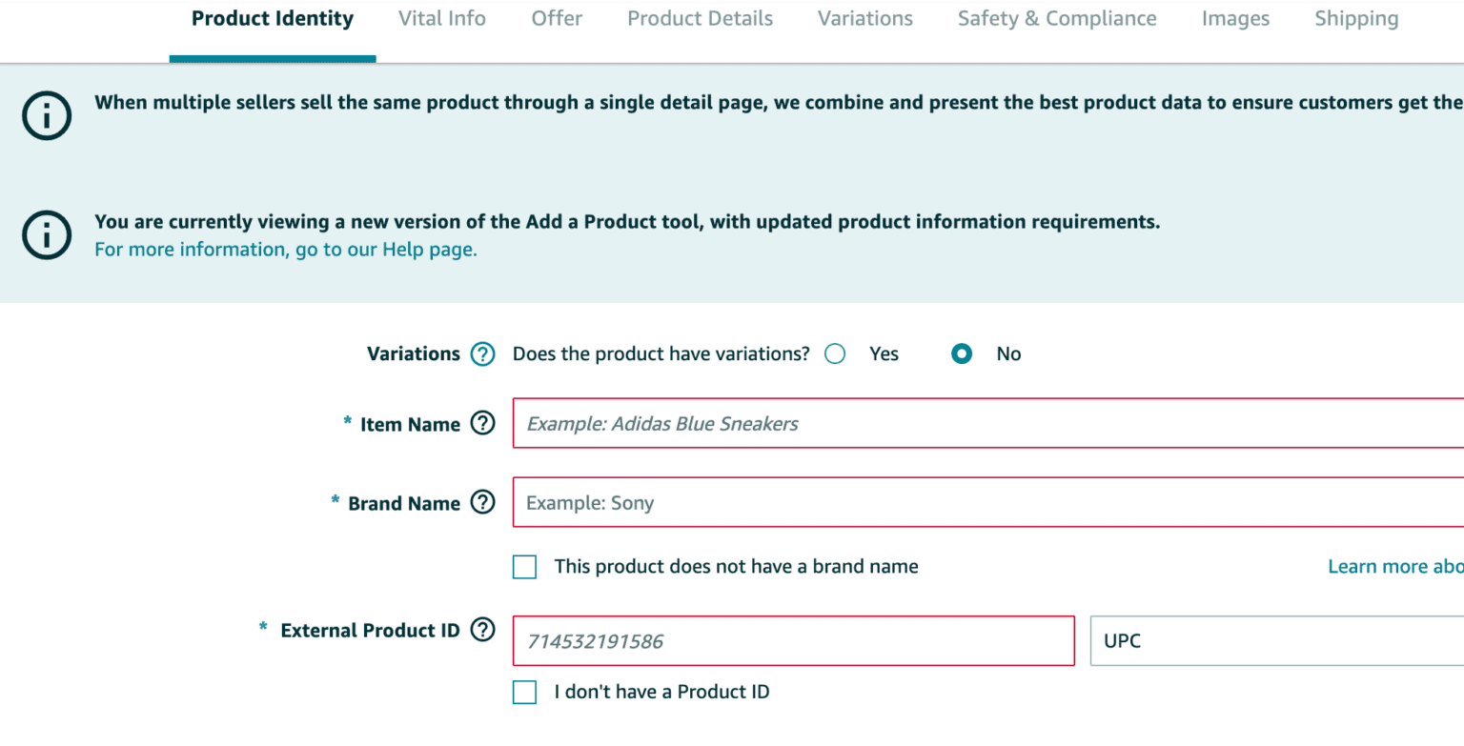This screenshot has height=746, width=1464.
Task: Click the info icon beside multiple sellers notice
Action: 47,117
